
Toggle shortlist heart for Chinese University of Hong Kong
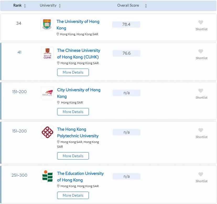coord(200,51)
